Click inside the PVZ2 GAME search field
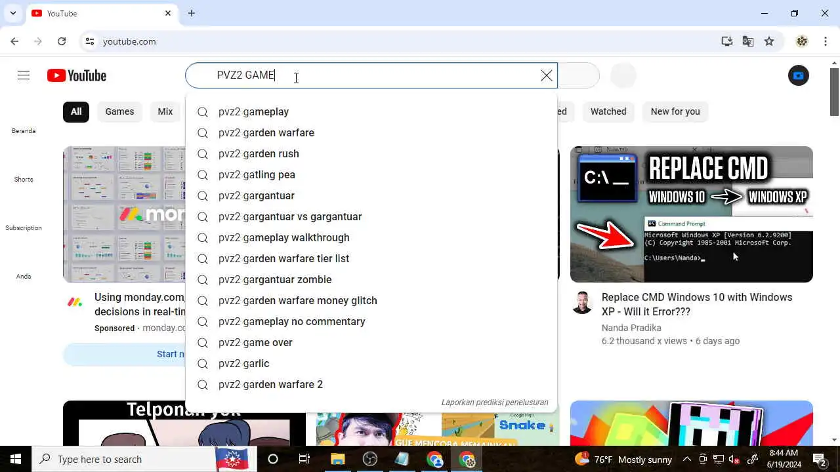 point(371,75)
